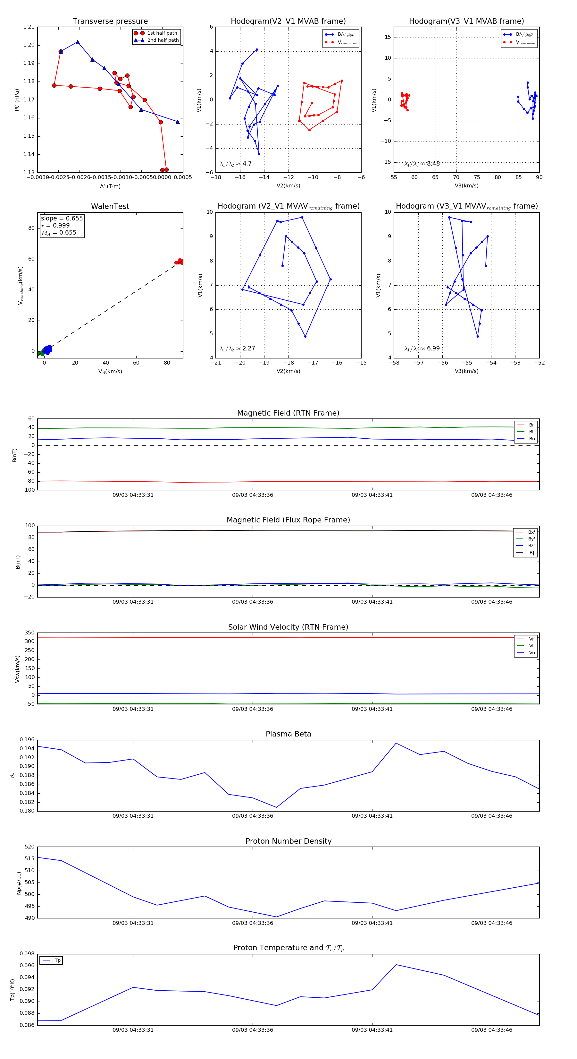Viewport: 577px width, 1059px height.
Task: Click the "Proton Number Density" title
Action: 288,841
